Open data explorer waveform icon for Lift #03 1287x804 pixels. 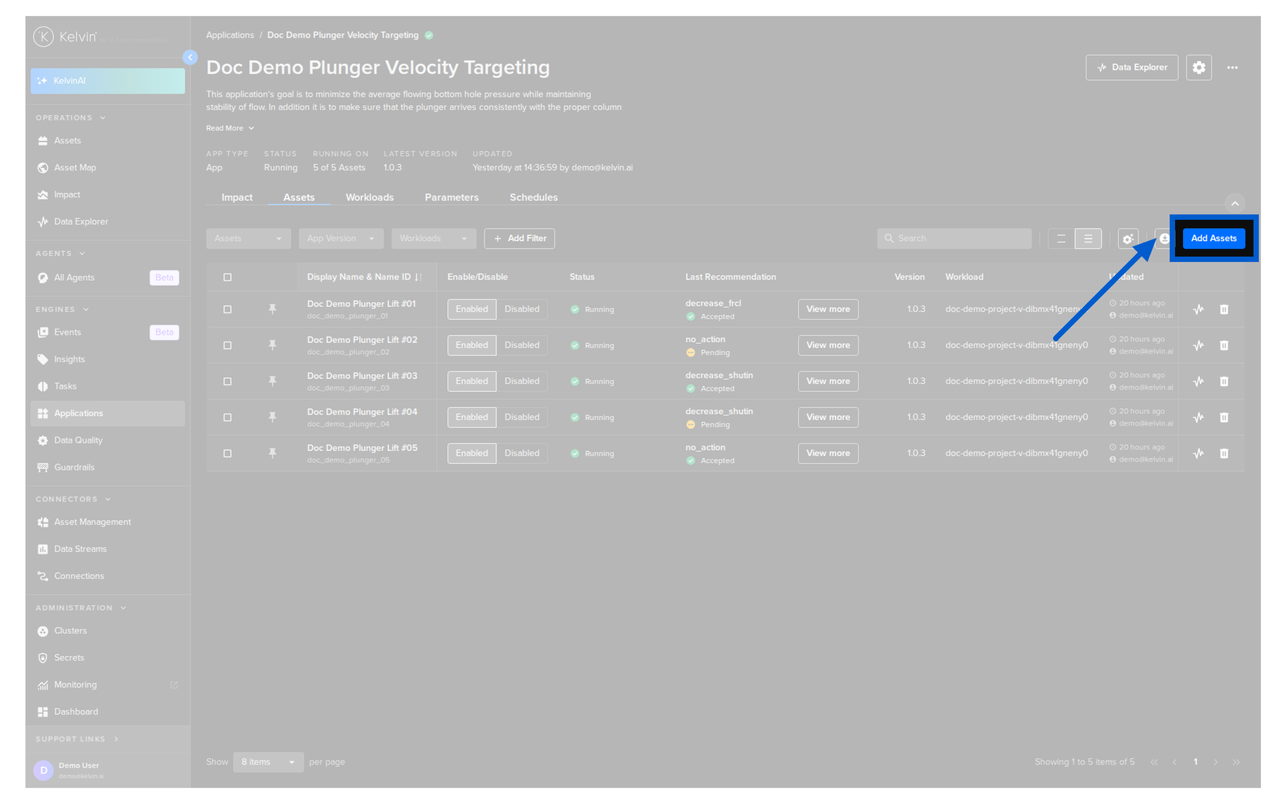[1199, 382]
